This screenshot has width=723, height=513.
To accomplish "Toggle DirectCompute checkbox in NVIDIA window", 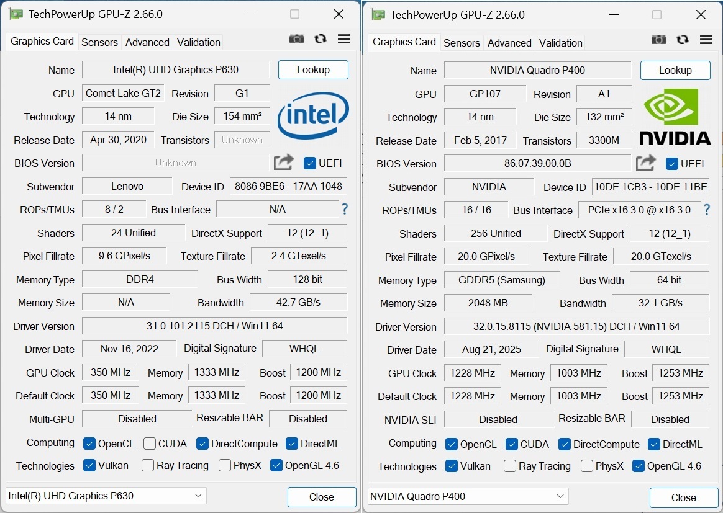I will [565, 444].
